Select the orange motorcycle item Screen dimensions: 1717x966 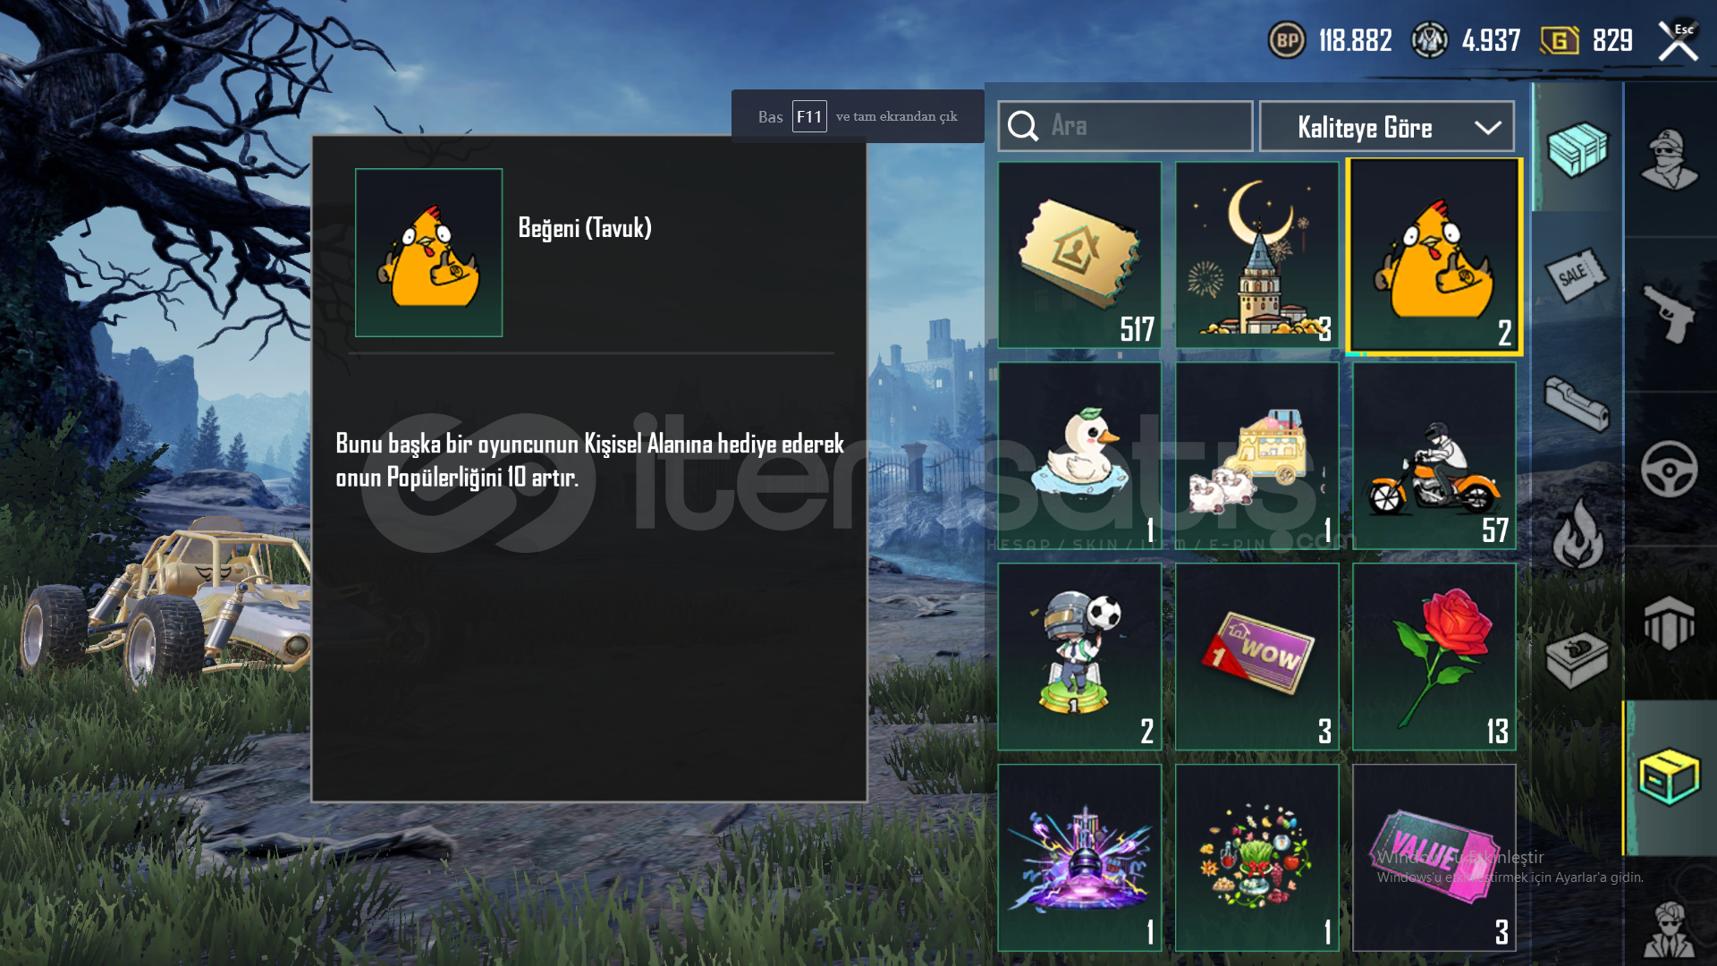(x=1434, y=456)
